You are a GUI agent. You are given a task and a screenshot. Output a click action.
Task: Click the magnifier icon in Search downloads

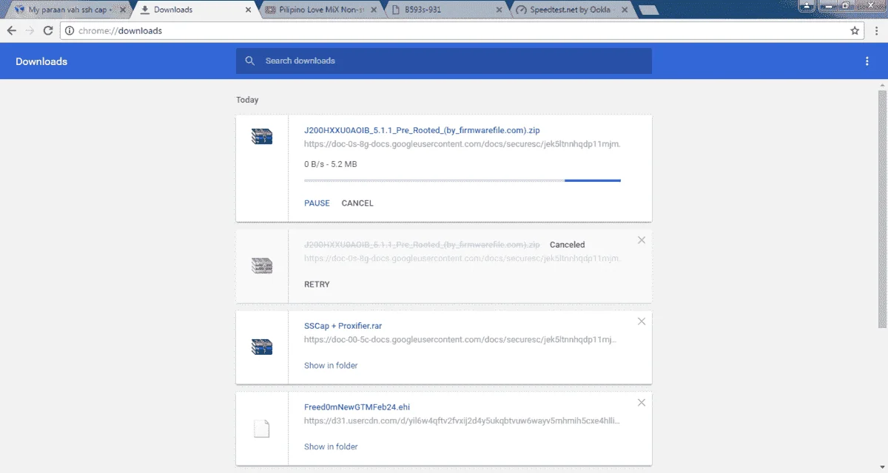(x=250, y=61)
